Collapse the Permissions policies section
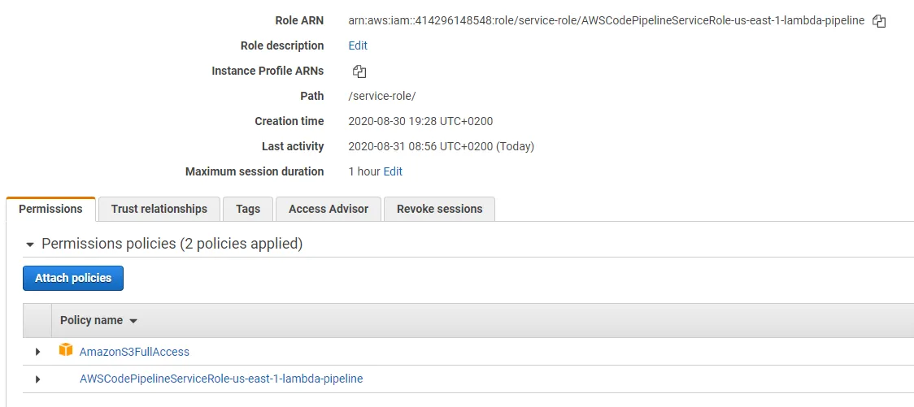 click(x=30, y=245)
